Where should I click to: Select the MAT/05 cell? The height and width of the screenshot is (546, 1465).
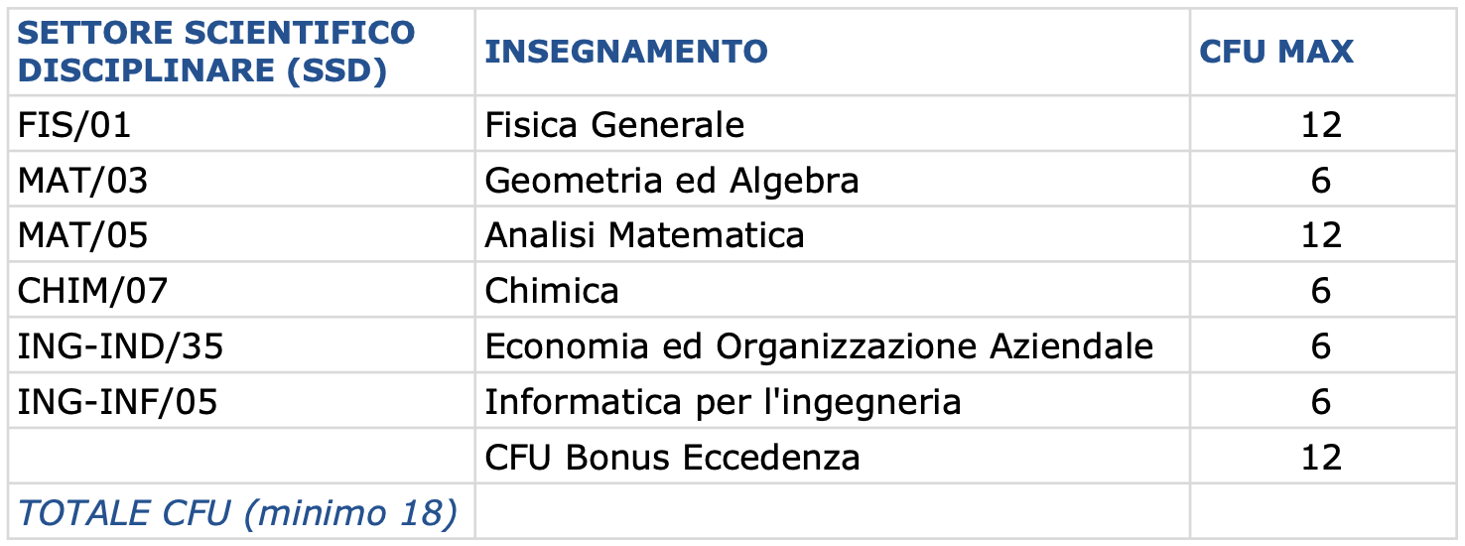pyautogui.click(x=241, y=235)
